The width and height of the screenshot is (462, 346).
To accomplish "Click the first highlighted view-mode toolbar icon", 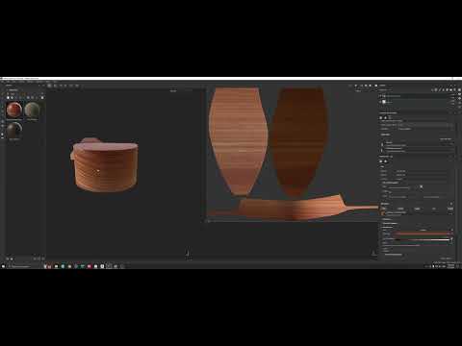I will (x=49, y=86).
